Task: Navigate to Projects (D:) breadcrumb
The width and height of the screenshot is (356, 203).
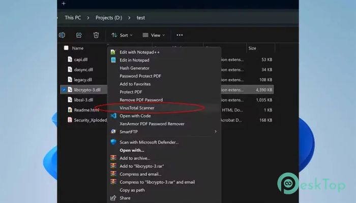Action: [x=109, y=18]
